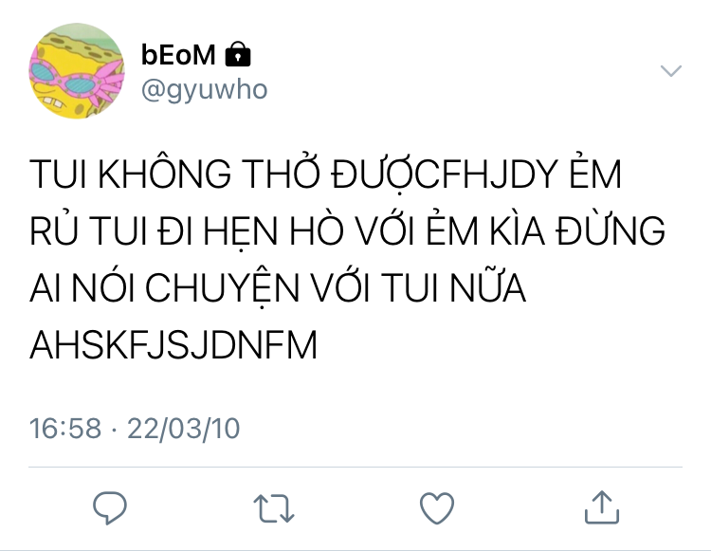Click the word CHUYỆN in the tweet
The width and height of the screenshot is (711, 551).
(x=222, y=286)
